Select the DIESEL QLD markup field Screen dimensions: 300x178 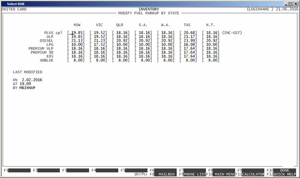(x=121, y=40)
